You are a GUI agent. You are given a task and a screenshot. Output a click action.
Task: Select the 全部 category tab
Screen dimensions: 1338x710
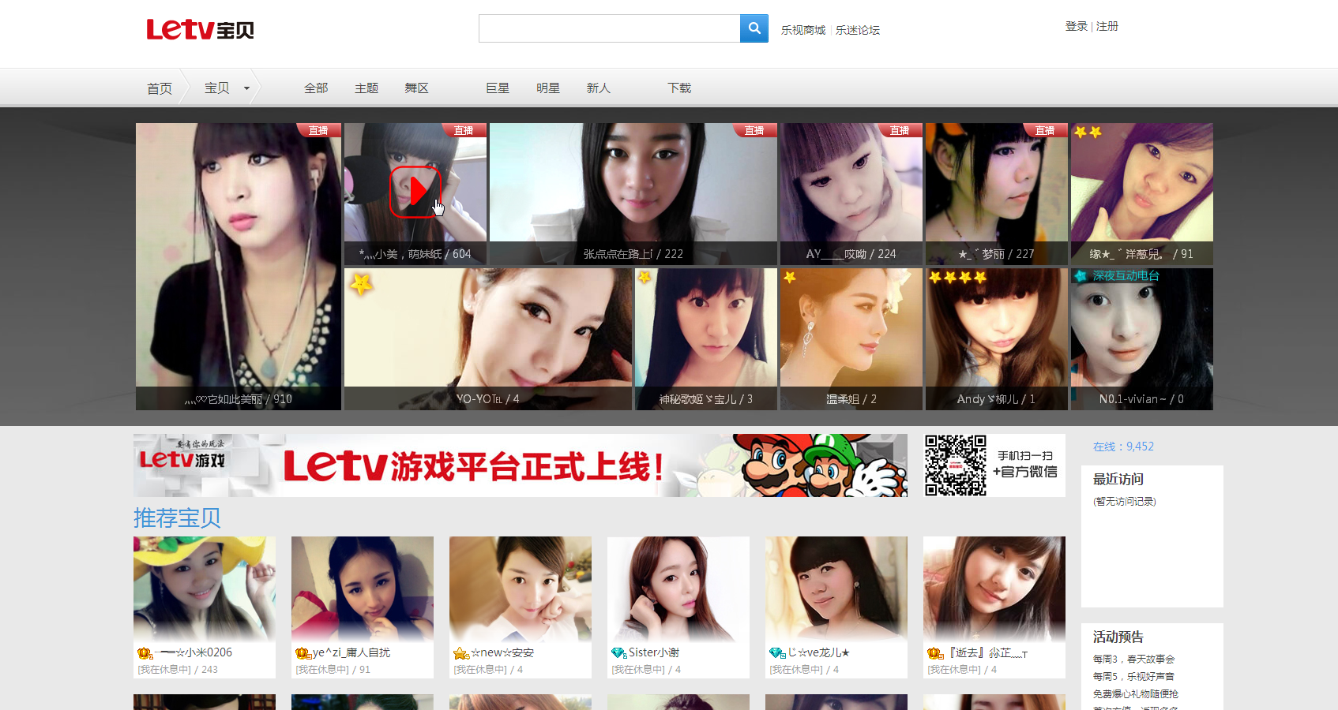316,88
